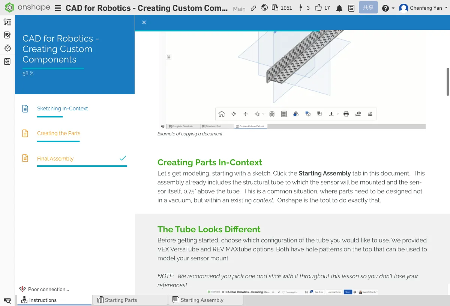Copy the document link using the link icon

coord(253,7)
